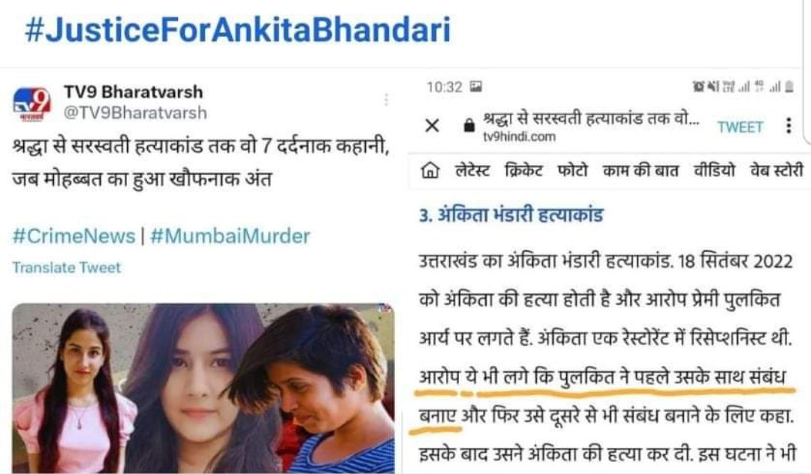Click the TWEET button
Viewport: 811px width, 474px height.
click(x=740, y=127)
